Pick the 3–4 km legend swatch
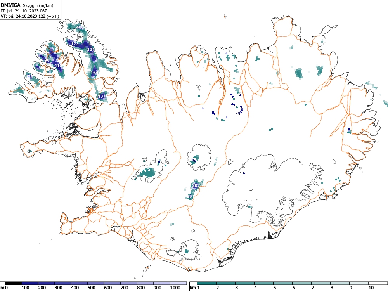The image size is (388, 291). pyautogui.click(x=245, y=283)
